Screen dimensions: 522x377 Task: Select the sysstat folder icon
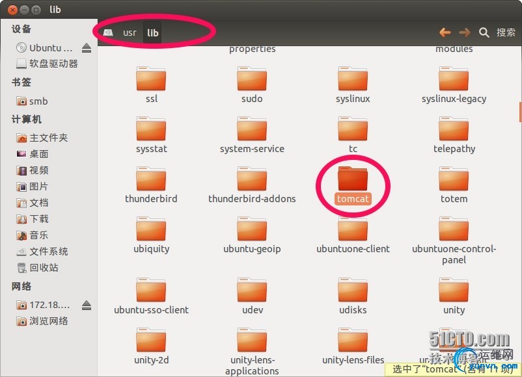(151, 129)
